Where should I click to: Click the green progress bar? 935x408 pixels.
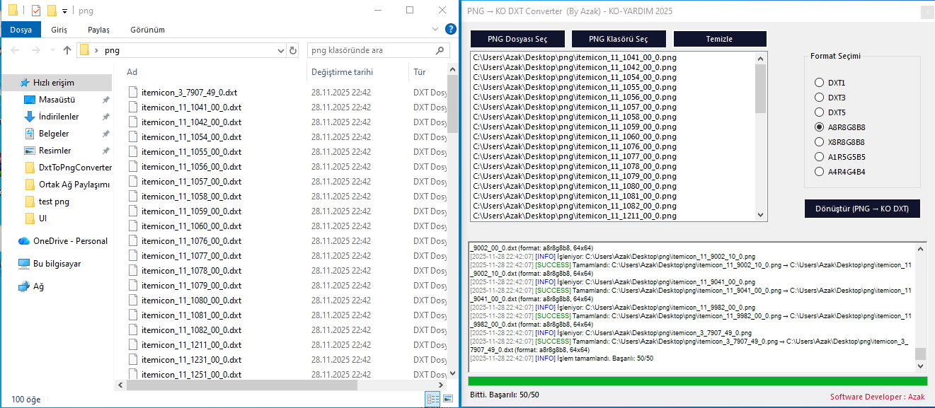[x=697, y=381]
